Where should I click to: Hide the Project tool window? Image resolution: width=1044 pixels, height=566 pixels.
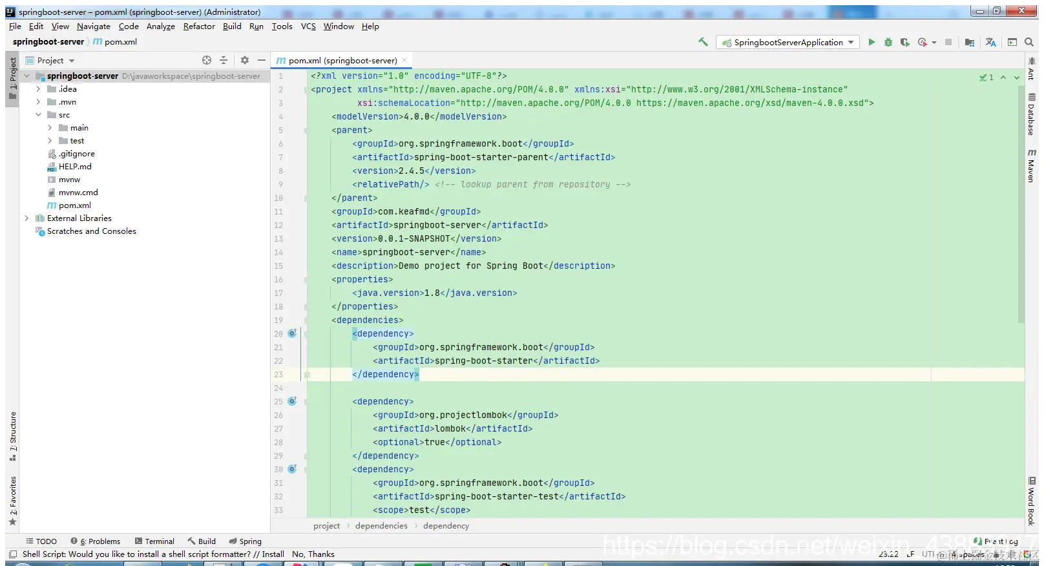[x=262, y=60]
